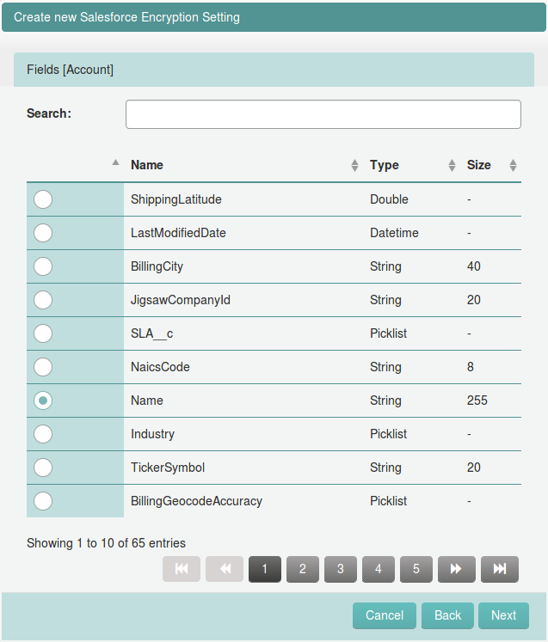This screenshot has width=548, height=642.
Task: Go to the first page icon
Action: [182, 569]
